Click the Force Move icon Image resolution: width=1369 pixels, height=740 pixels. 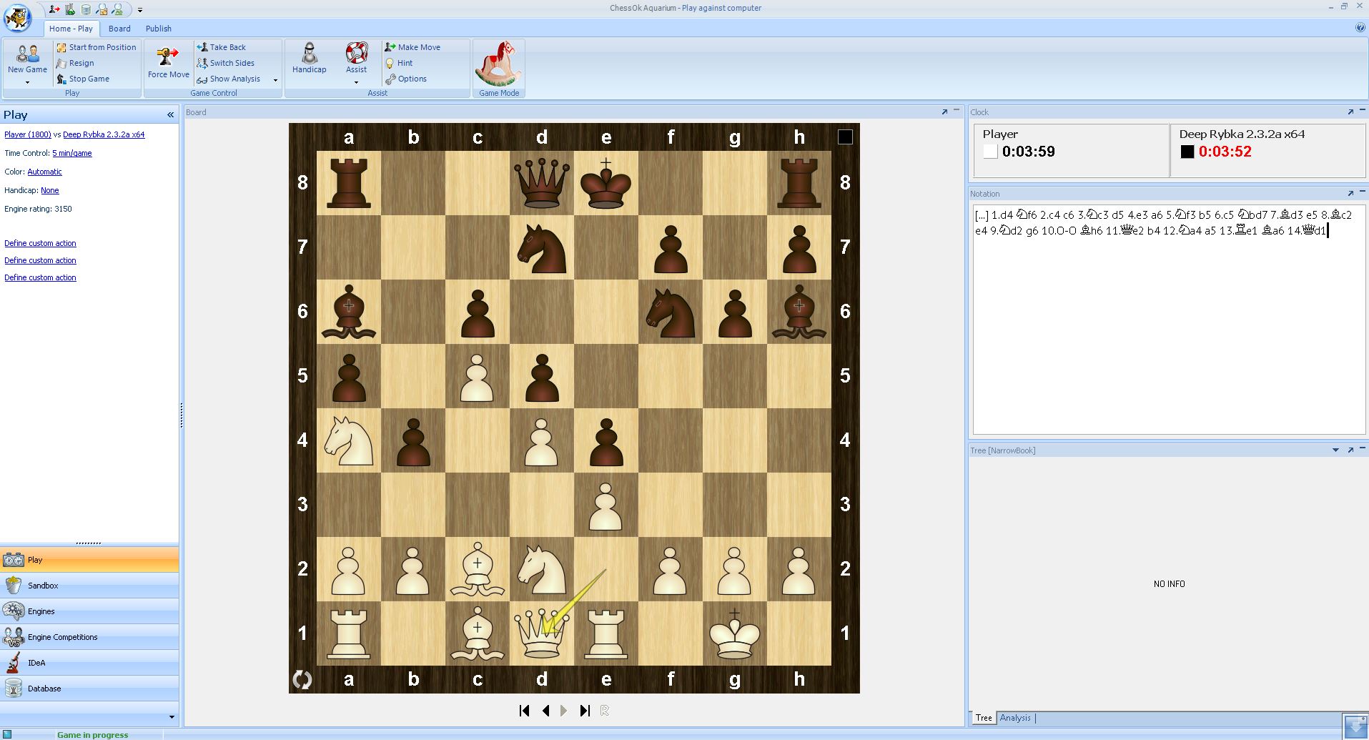168,57
